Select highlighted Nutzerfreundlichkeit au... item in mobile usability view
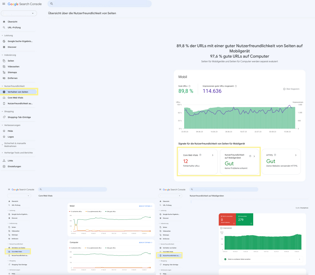315x275 pixels. coord(169,255)
